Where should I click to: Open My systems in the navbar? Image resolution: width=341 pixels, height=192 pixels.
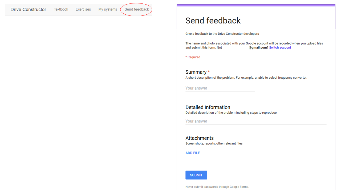point(108,9)
